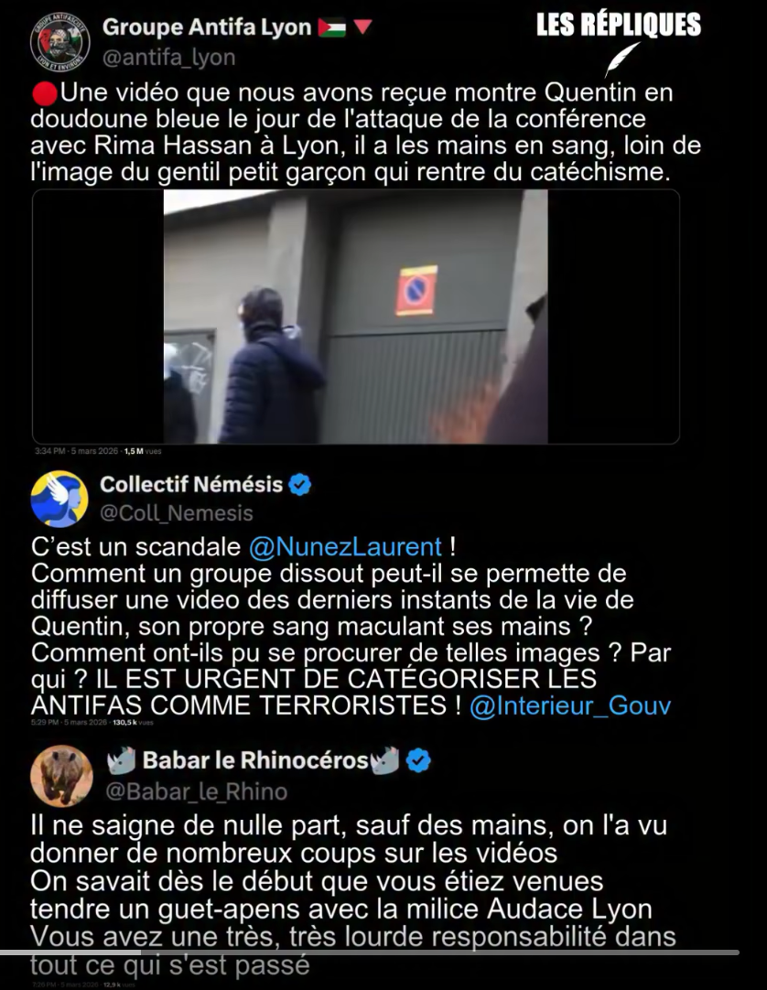Image resolution: width=767 pixels, height=990 pixels.
Task: Click the red circle emoji starting the tweet
Action: pos(45,94)
